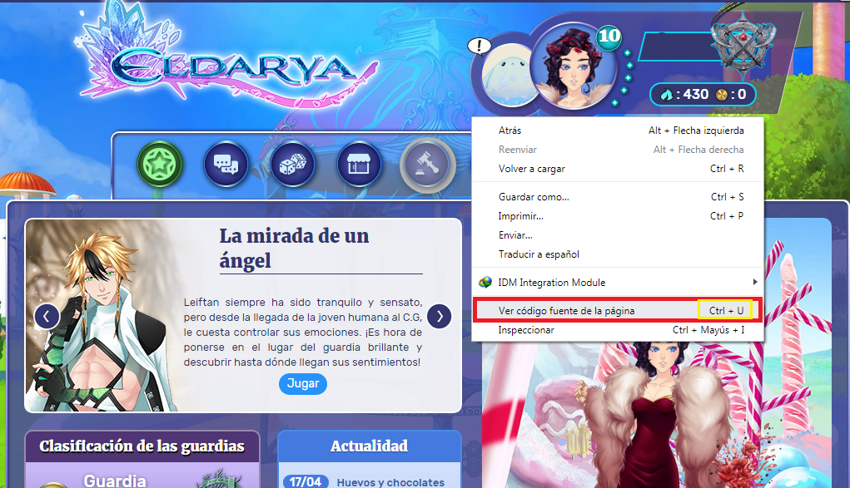This screenshot has width=850, height=488.
Task: Choose Guardar como... menu entry
Action: point(618,196)
